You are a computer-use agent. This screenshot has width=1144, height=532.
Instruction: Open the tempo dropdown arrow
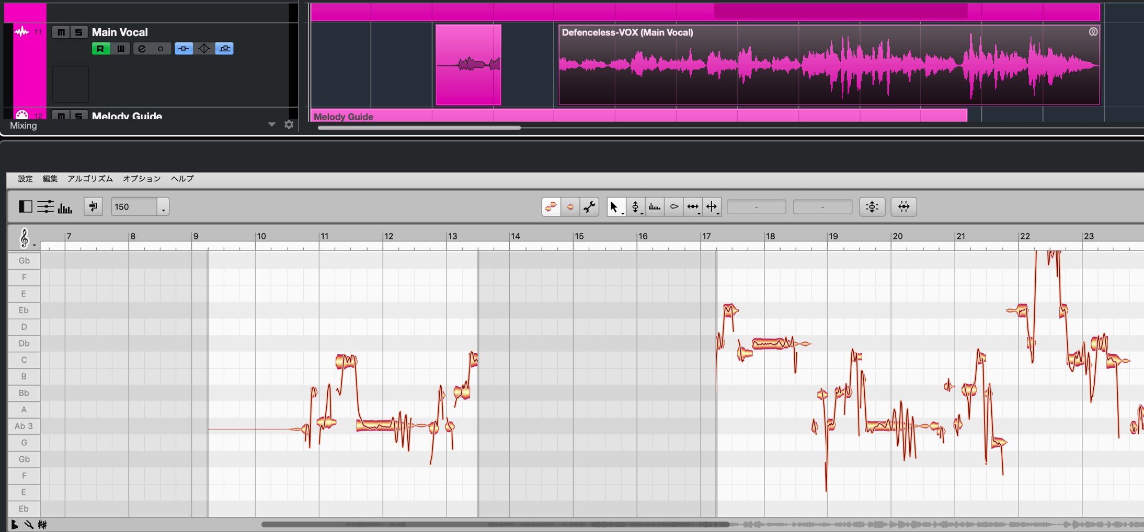pyautogui.click(x=163, y=206)
